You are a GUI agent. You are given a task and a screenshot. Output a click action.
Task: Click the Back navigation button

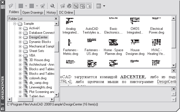point(21,6)
